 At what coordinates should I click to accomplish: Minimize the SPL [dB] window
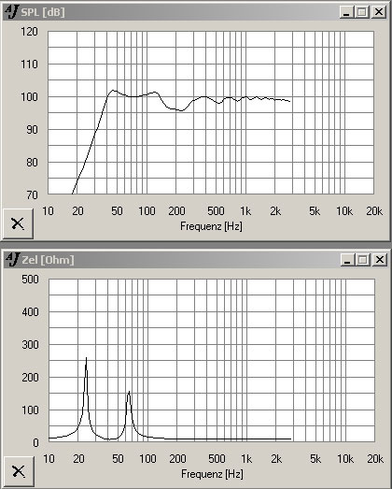click(x=346, y=12)
